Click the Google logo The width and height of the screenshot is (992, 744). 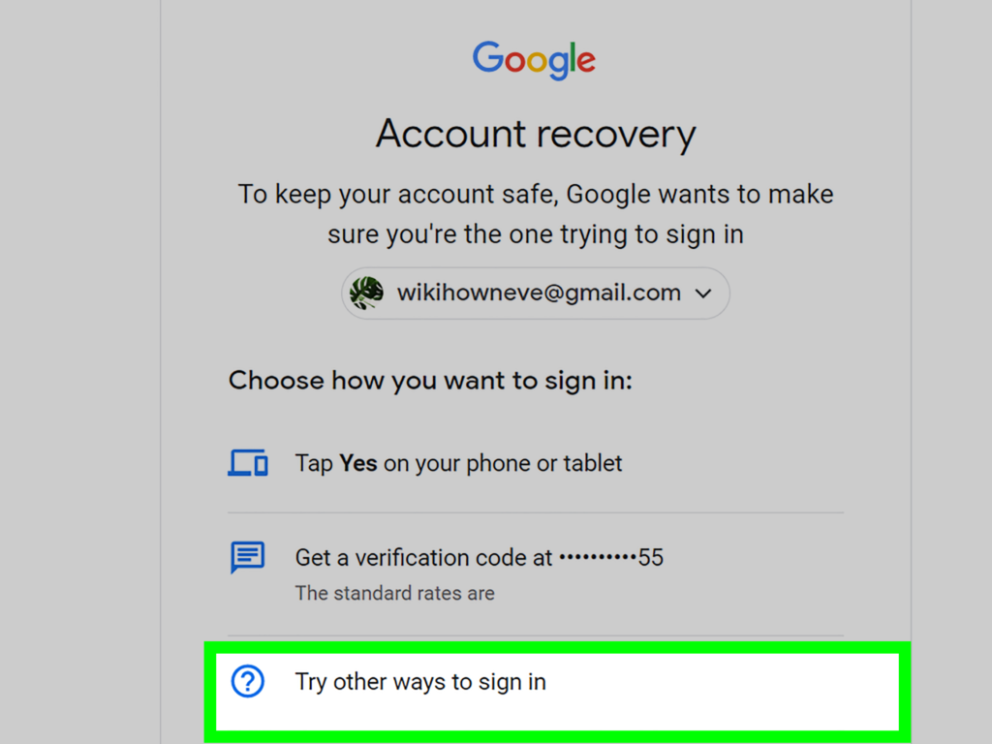point(534,60)
